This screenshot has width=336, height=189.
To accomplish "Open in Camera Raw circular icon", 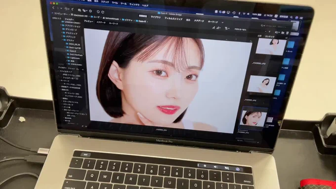I will coord(90,11).
